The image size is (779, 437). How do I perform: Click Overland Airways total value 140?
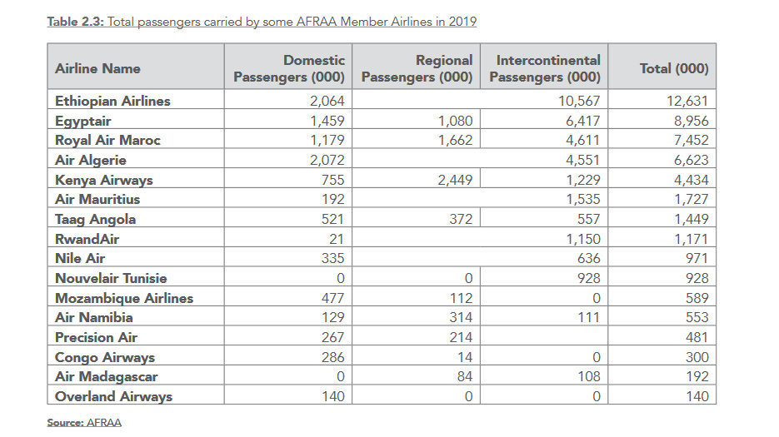pos(697,396)
